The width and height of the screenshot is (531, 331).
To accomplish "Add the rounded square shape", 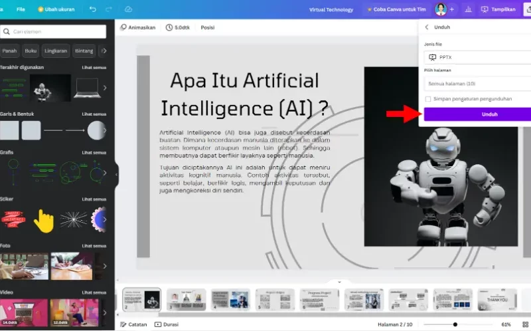I will tap(31, 130).
